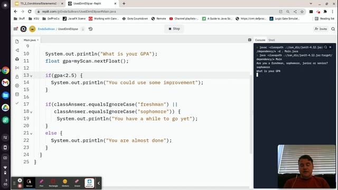
Task: Bookmark this page with the star icon
Action: [x=302, y=12]
